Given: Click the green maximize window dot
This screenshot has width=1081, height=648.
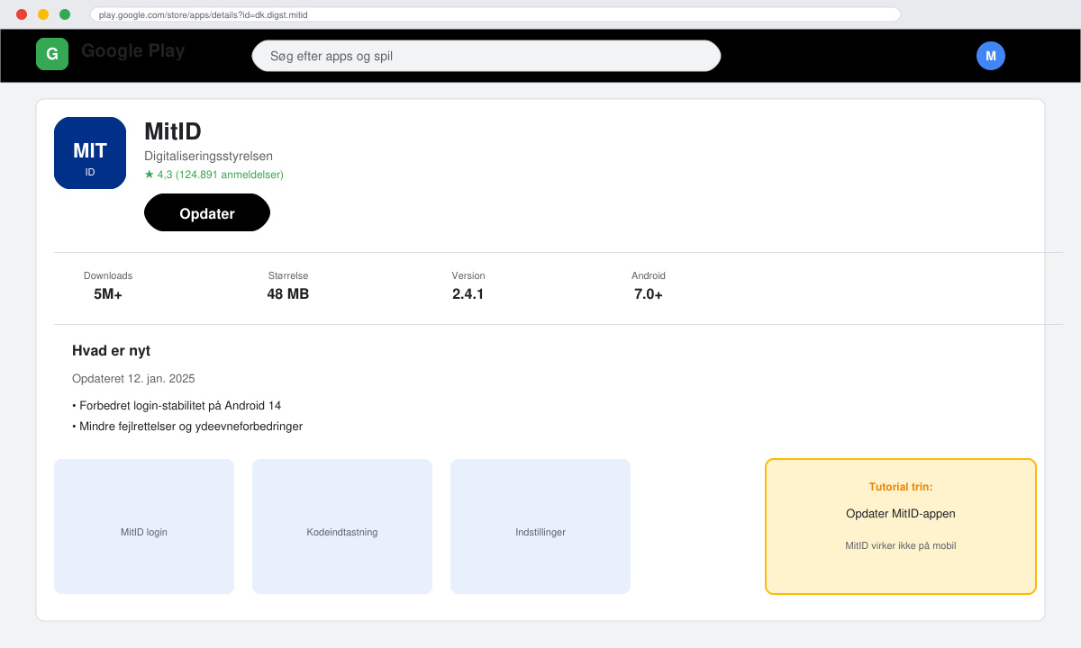Looking at the screenshot, I should click(65, 14).
